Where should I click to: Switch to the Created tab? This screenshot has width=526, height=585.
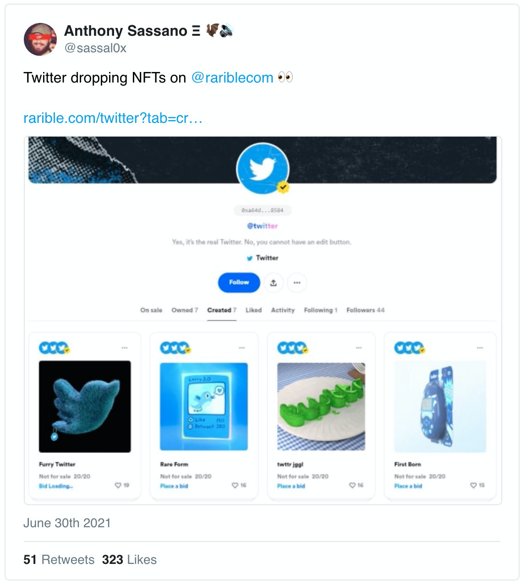(221, 310)
